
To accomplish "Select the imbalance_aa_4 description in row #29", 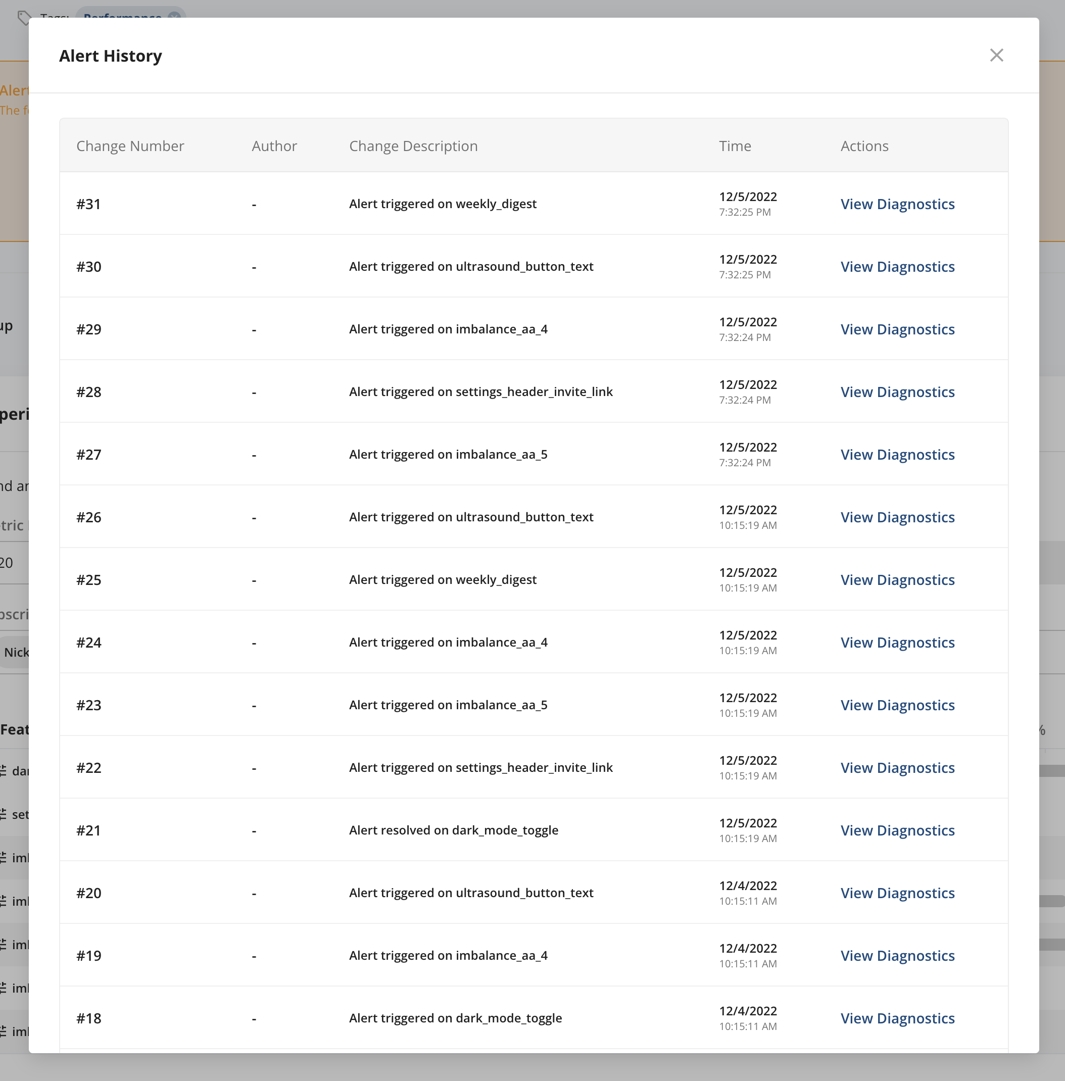I will 448,329.
